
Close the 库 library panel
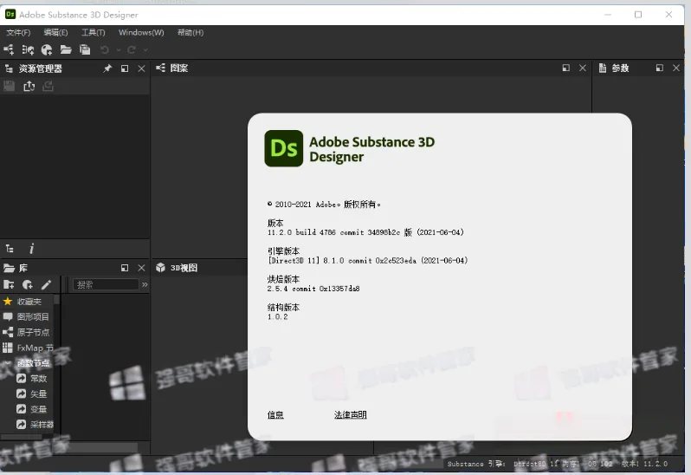point(141,268)
